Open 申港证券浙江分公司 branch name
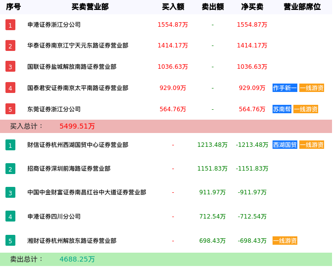The height and width of the screenshot is (267, 335). [54, 25]
